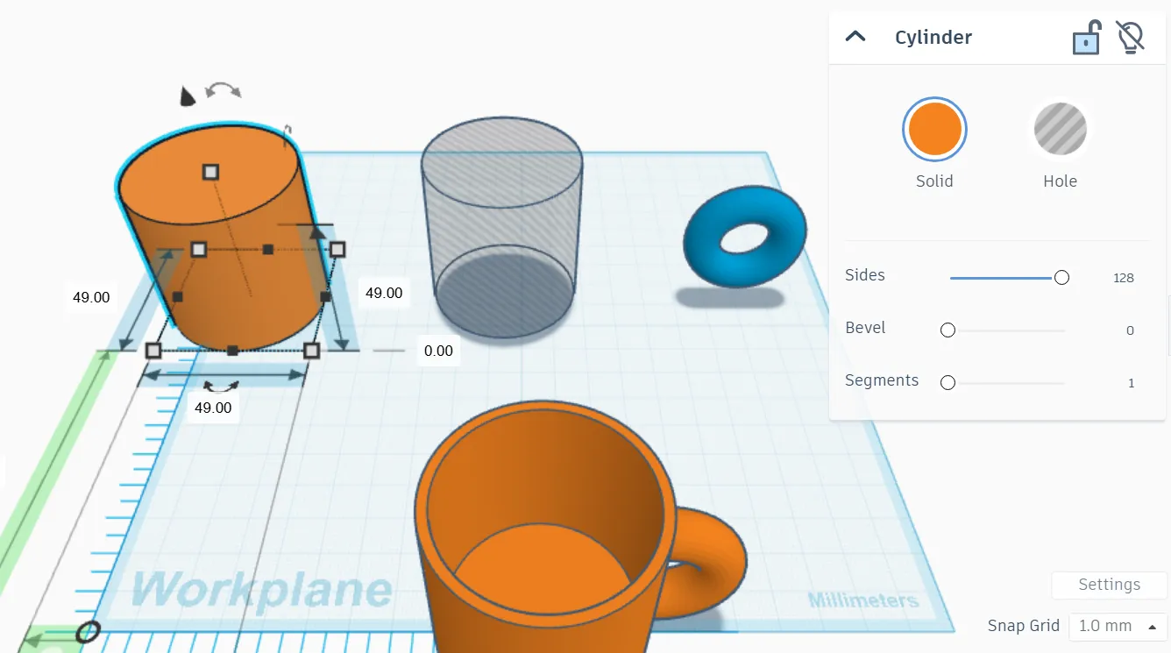Click the rotation arrow below the cylinder
This screenshot has height=653, width=1171.
click(221, 386)
